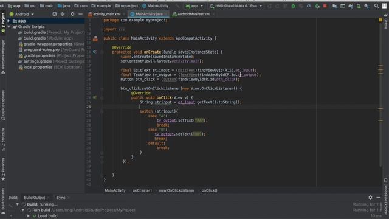Screen dimensions: 389x219
Task: Toggle the Z: Structure tool window
Action: tap(3, 139)
